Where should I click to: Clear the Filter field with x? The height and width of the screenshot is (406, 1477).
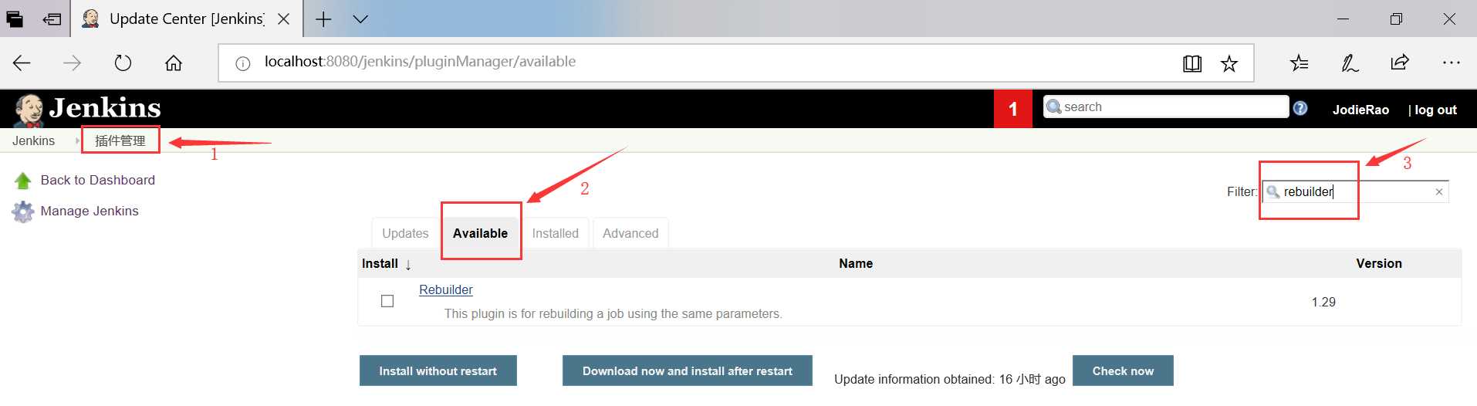(x=1438, y=192)
